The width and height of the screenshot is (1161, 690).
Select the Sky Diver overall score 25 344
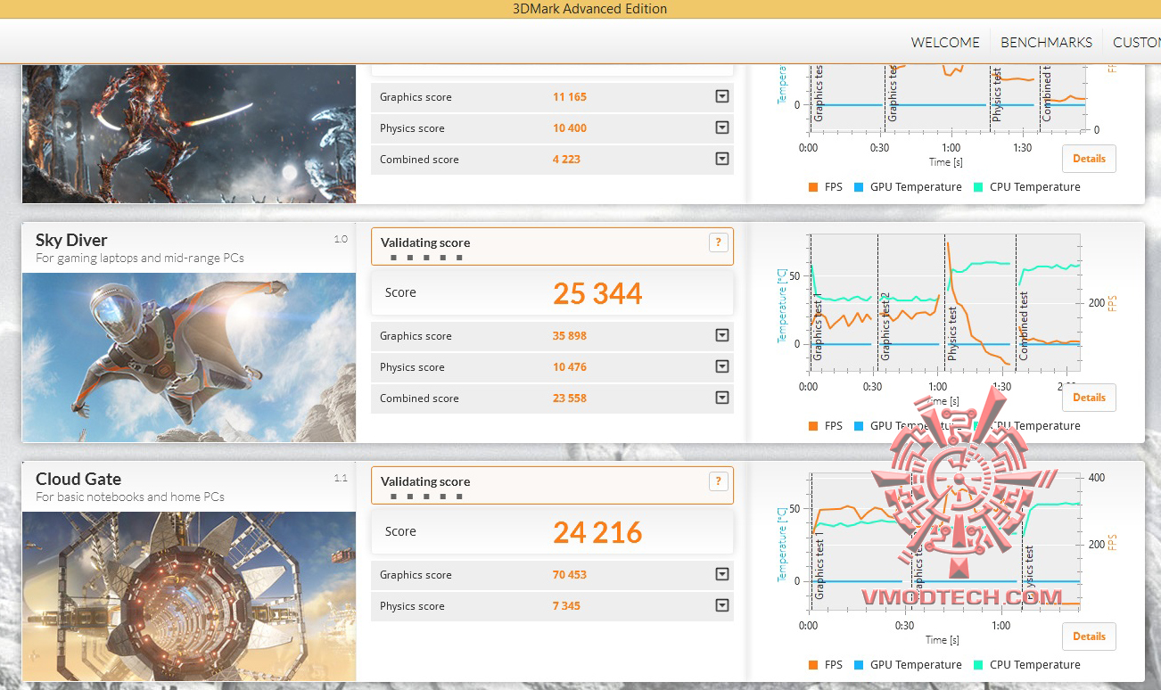[597, 293]
